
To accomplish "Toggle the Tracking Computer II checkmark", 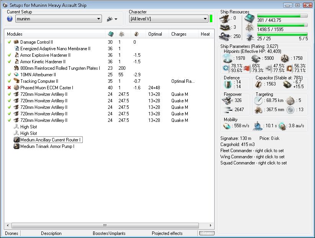I will (9, 81).
